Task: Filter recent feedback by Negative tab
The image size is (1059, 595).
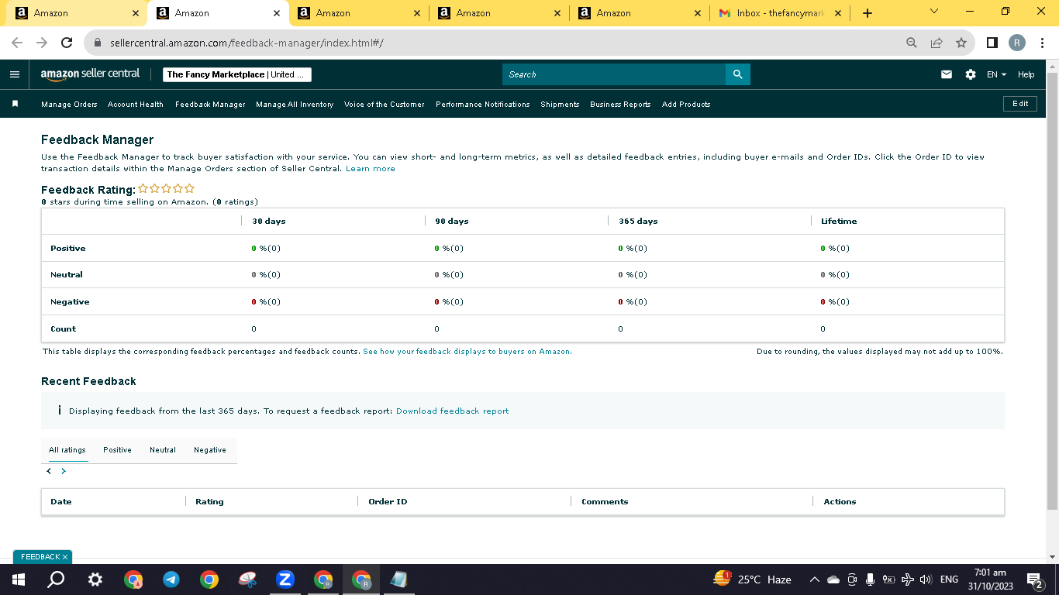Action: click(210, 450)
